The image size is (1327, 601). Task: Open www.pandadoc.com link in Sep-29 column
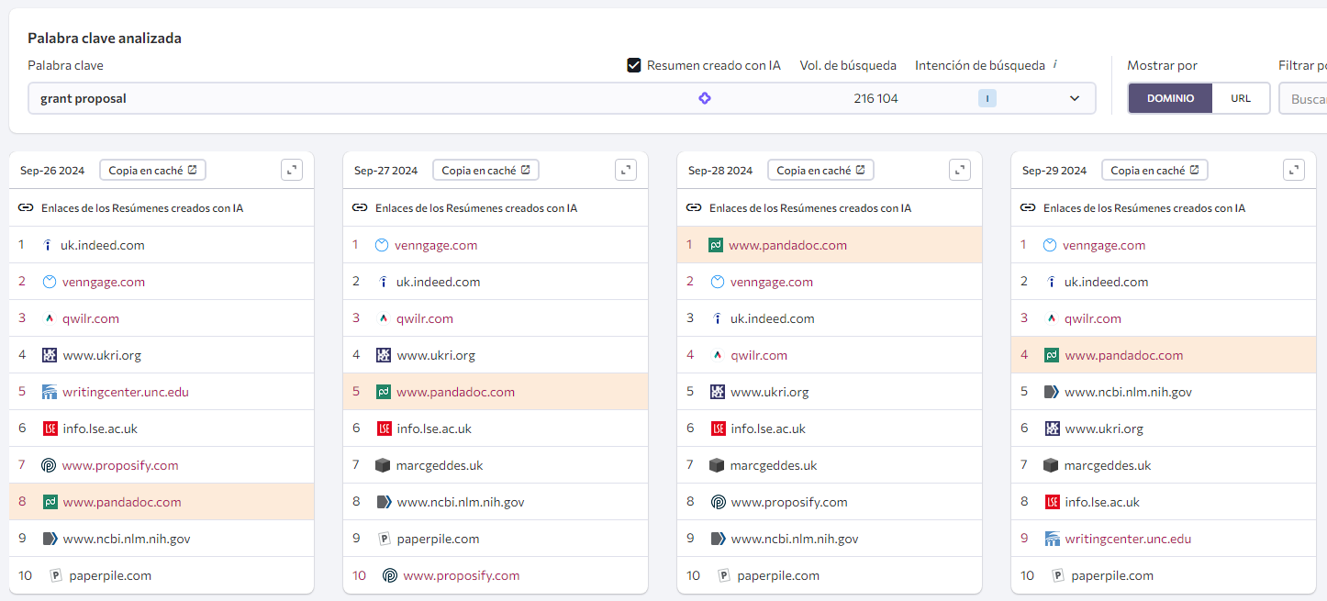[1123, 355]
